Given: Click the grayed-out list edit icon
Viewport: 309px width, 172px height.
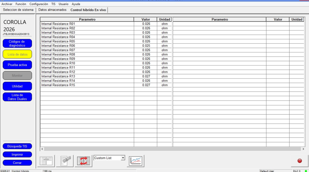Looking at the screenshot, I should [65, 161].
